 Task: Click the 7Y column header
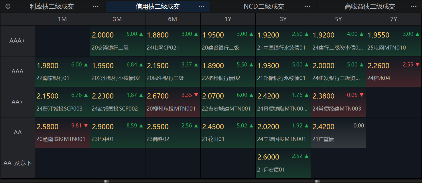click(394, 19)
